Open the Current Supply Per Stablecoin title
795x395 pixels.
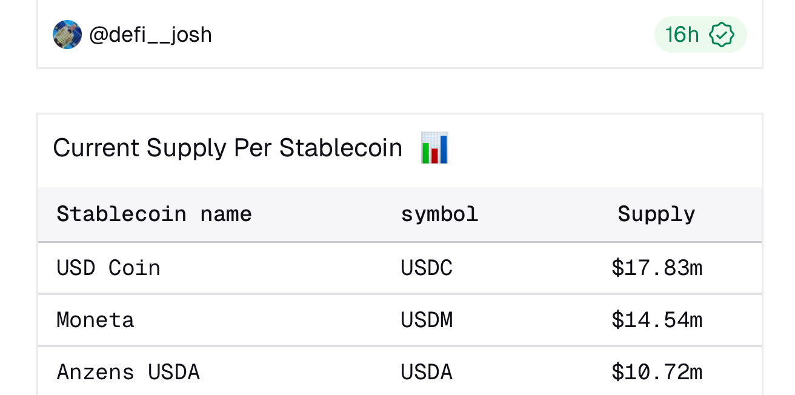point(227,148)
